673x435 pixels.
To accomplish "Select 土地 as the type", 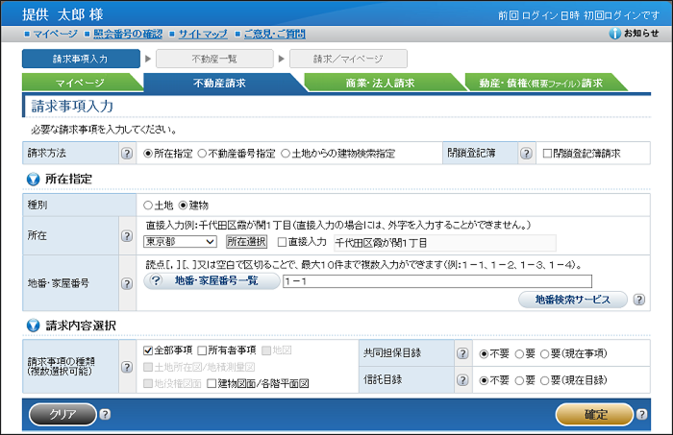I will pyautogui.click(x=148, y=205).
